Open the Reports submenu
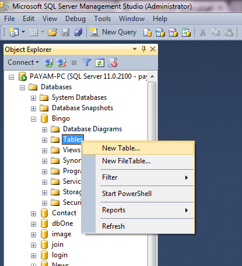242x266 pixels. (138, 210)
